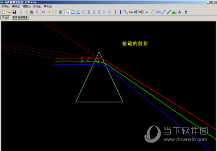Select the ruler tool
Viewport: 217px width, 151px height.
tap(164, 12)
